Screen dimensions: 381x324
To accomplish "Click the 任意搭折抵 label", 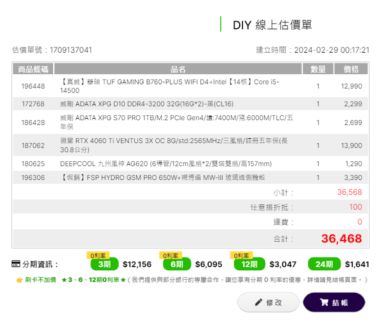I will [272, 207].
